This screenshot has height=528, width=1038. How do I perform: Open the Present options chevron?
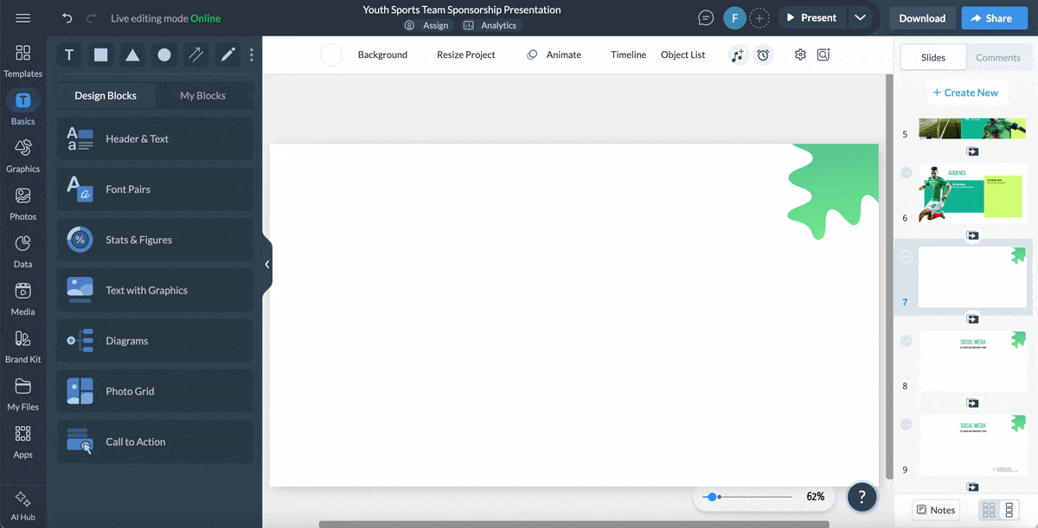point(861,16)
